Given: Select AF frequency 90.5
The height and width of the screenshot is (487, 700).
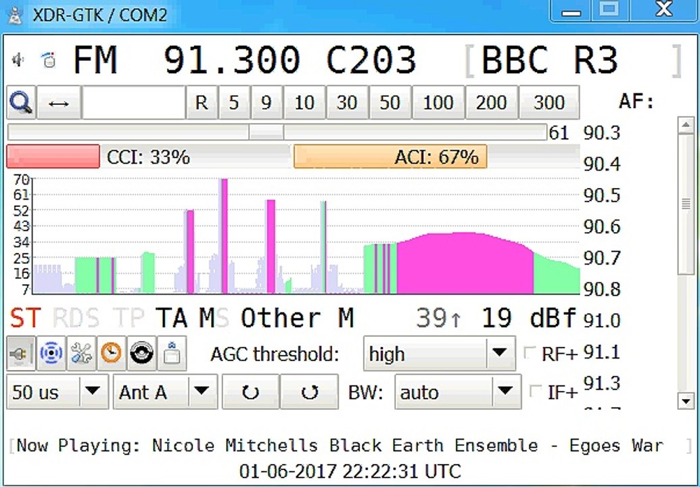Looking at the screenshot, I should 602,195.
